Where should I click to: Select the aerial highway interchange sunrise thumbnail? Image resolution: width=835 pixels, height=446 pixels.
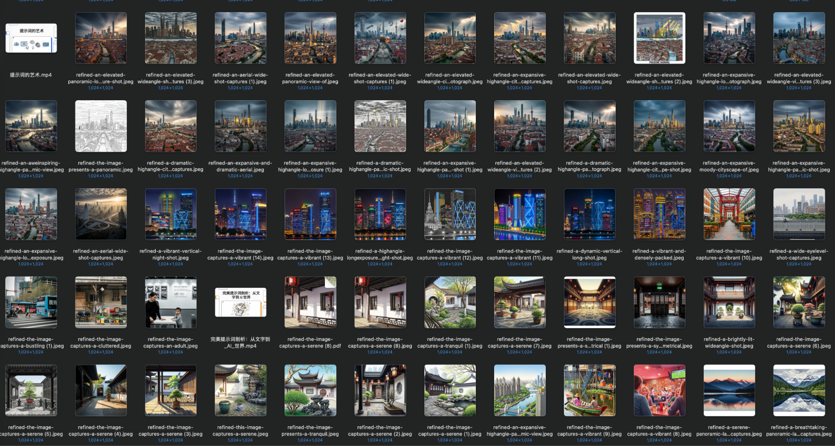click(x=101, y=214)
